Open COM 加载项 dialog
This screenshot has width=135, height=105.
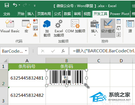click(x=75, y=26)
